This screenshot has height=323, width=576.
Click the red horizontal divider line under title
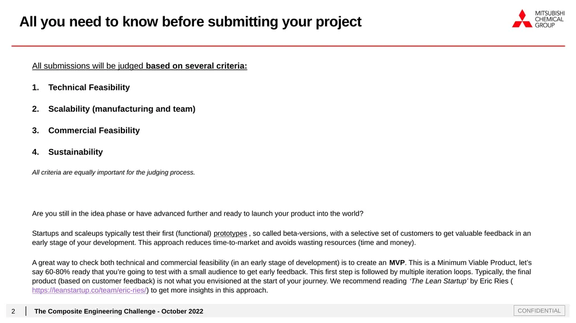click(x=288, y=46)
